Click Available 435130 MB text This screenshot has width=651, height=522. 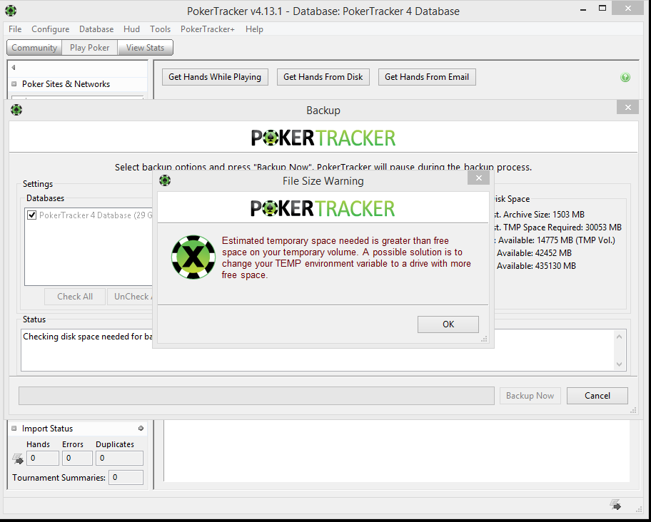coord(536,266)
